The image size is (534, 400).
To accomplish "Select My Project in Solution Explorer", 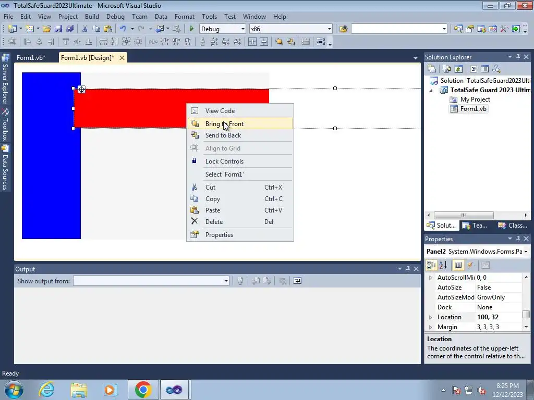I will (475, 99).
